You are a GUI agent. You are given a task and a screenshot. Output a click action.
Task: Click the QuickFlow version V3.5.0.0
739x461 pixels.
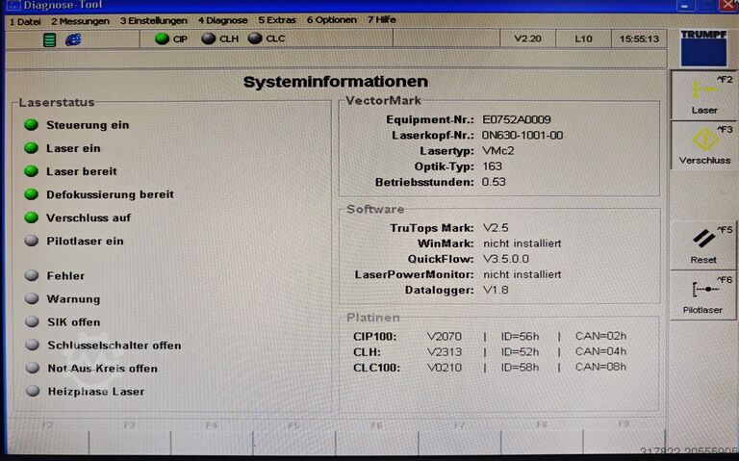(x=506, y=259)
